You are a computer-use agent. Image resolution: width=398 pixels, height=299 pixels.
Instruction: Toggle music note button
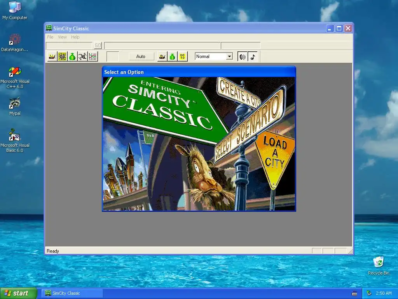coord(253,56)
